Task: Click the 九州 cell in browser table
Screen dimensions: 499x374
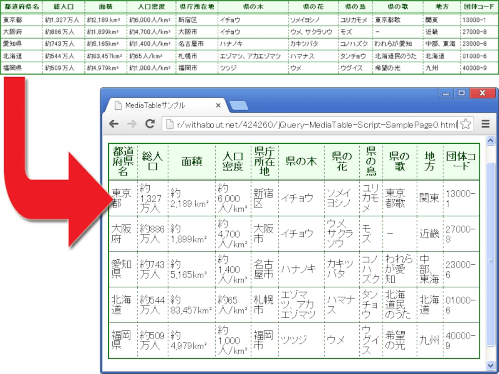Action: (x=429, y=340)
